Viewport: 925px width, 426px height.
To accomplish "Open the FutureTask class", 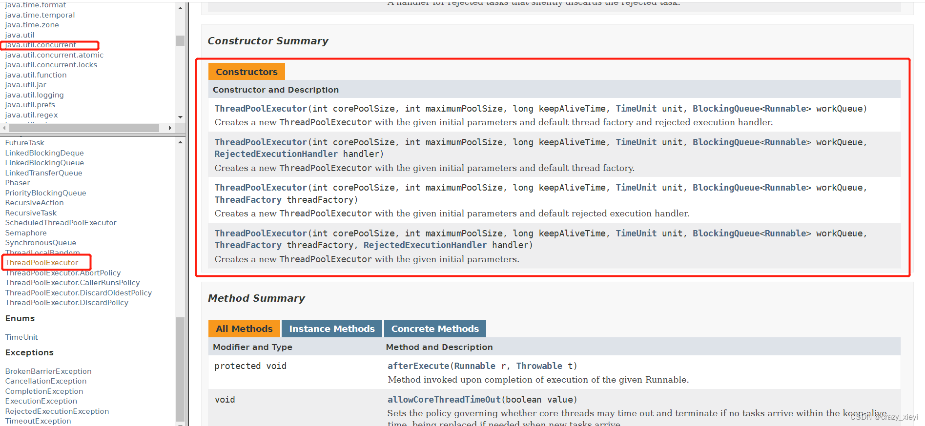I will pos(24,143).
